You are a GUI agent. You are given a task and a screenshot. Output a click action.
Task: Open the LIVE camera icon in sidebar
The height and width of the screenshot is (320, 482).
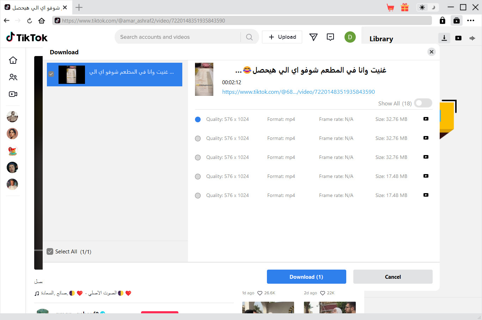click(13, 94)
